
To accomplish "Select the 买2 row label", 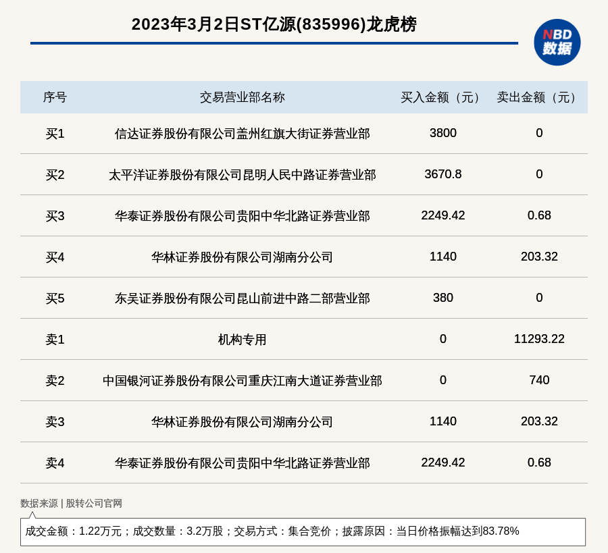I will coord(55,175).
